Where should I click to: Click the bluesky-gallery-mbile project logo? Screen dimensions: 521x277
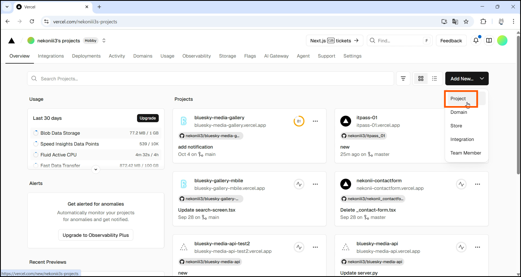point(184,184)
